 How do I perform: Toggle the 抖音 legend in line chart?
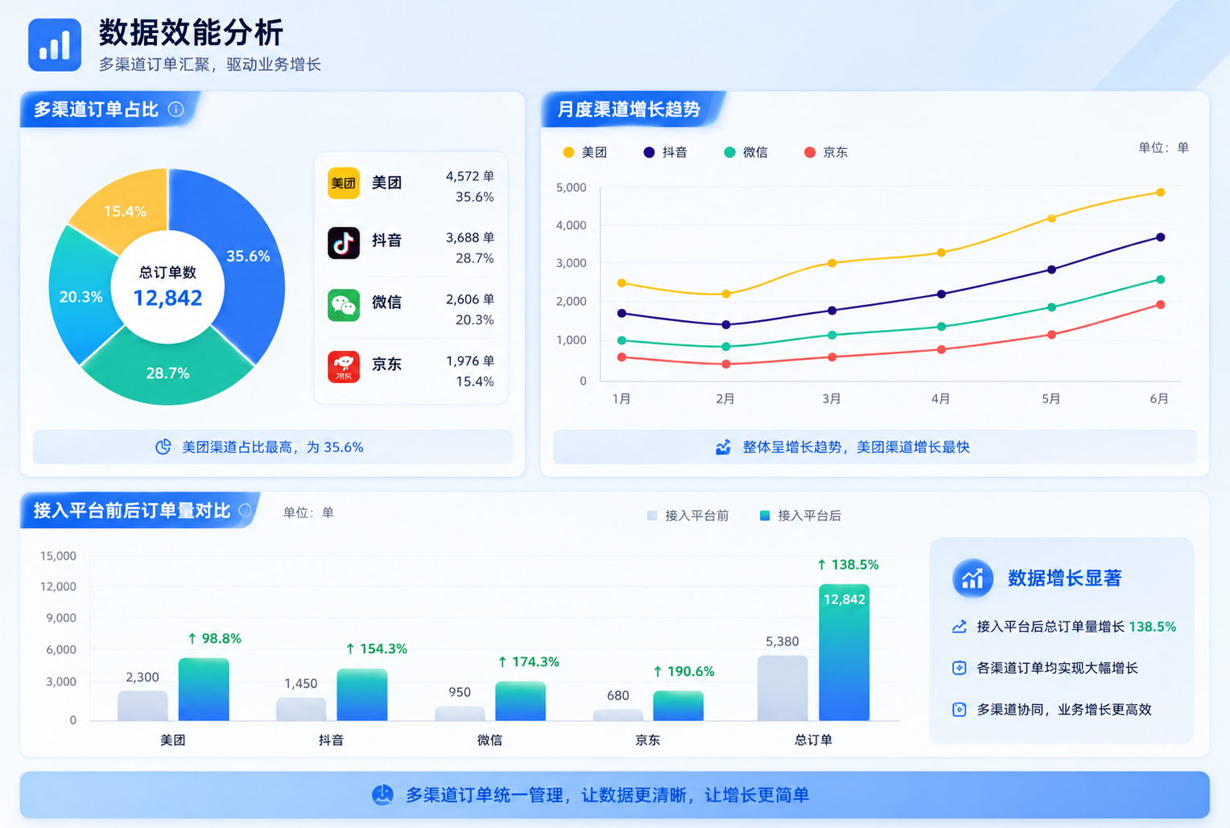click(x=666, y=152)
